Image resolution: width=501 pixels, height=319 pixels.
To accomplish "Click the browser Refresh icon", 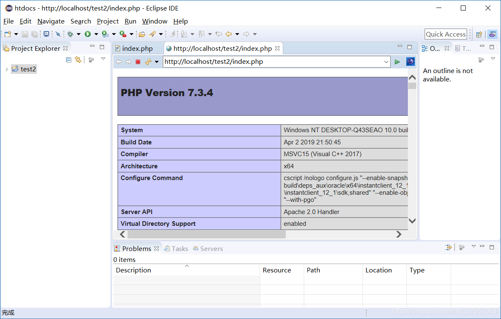I will (x=148, y=62).
